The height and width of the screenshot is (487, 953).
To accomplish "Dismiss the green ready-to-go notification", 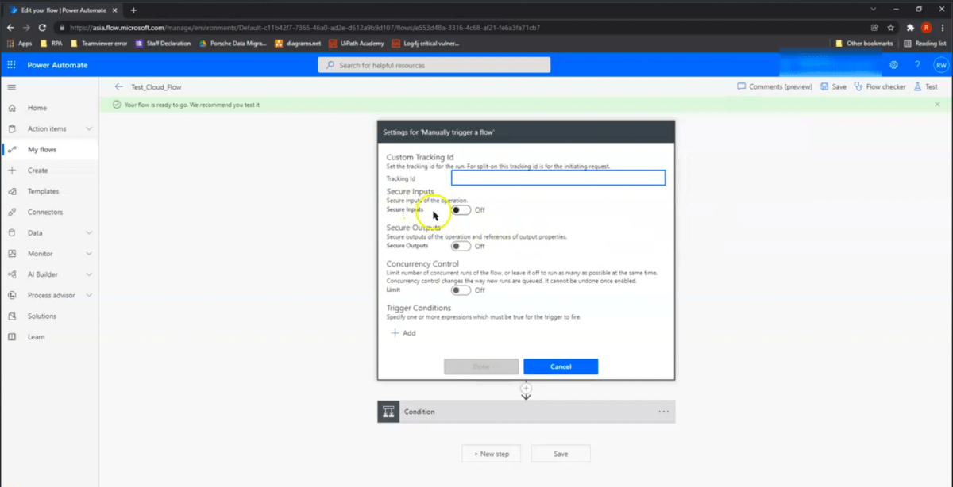I will pos(937,105).
